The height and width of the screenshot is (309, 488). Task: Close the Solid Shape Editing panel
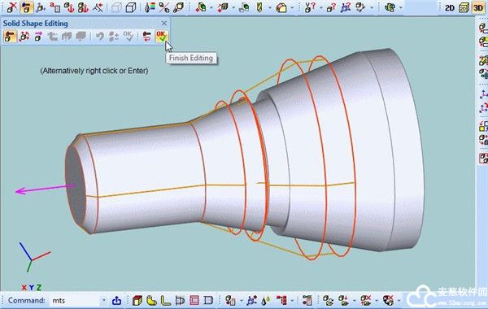click(164, 24)
